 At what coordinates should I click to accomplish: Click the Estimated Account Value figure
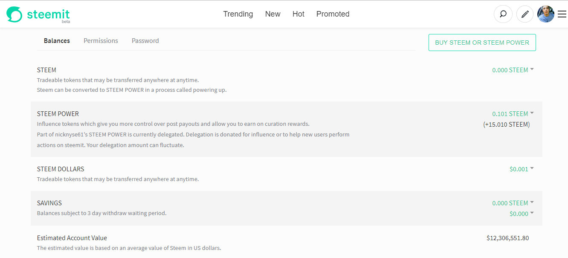507,238
